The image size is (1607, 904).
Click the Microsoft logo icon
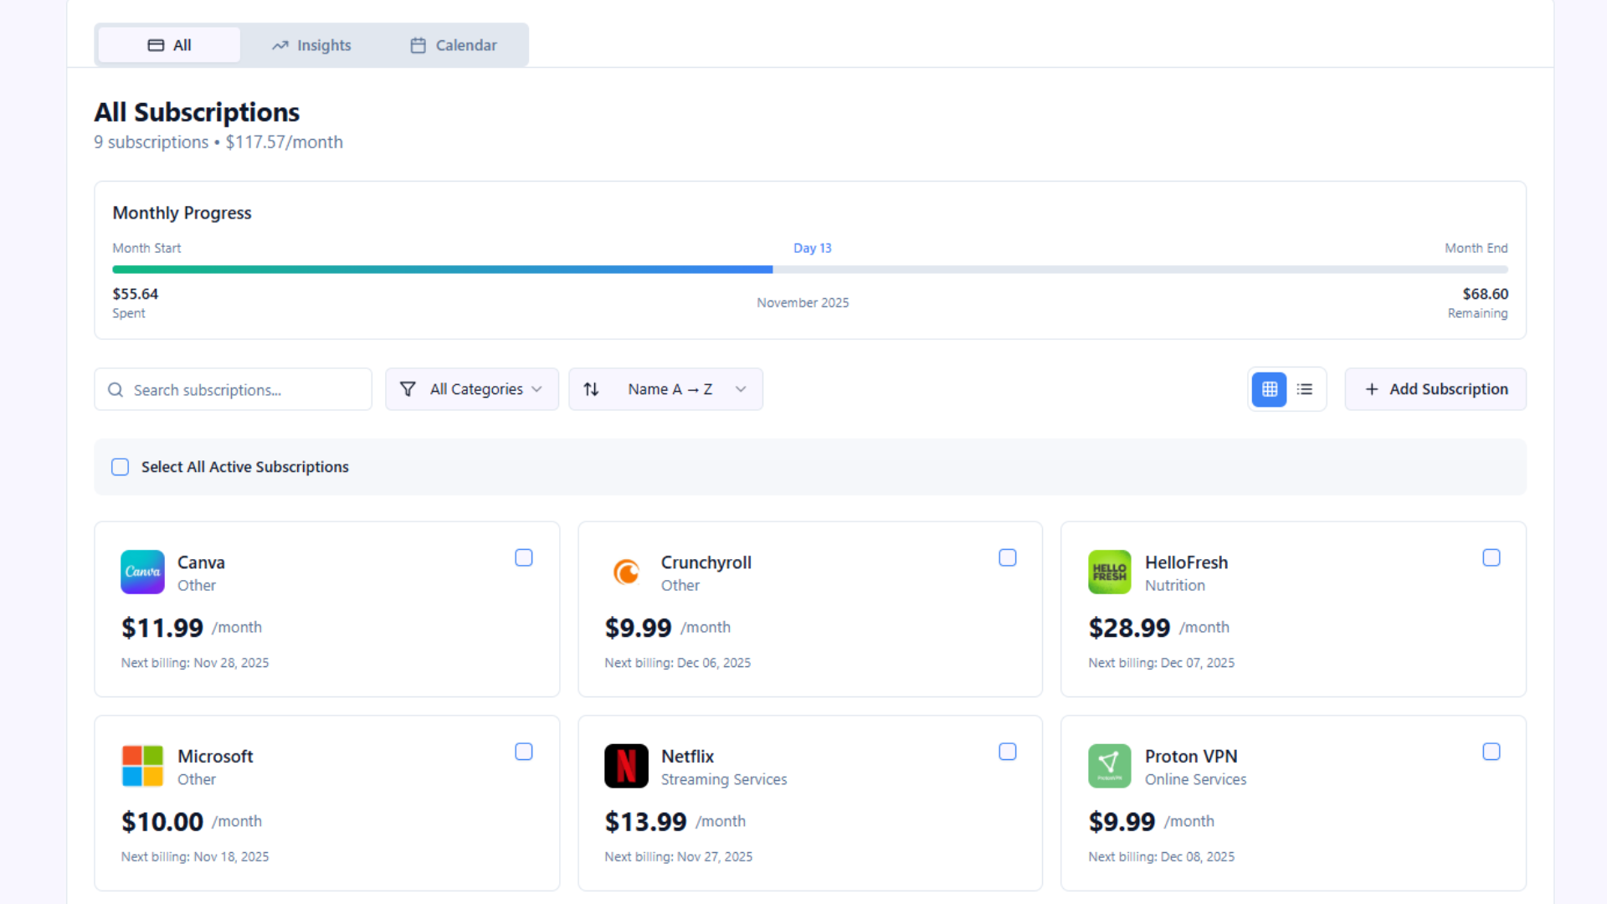tap(142, 766)
